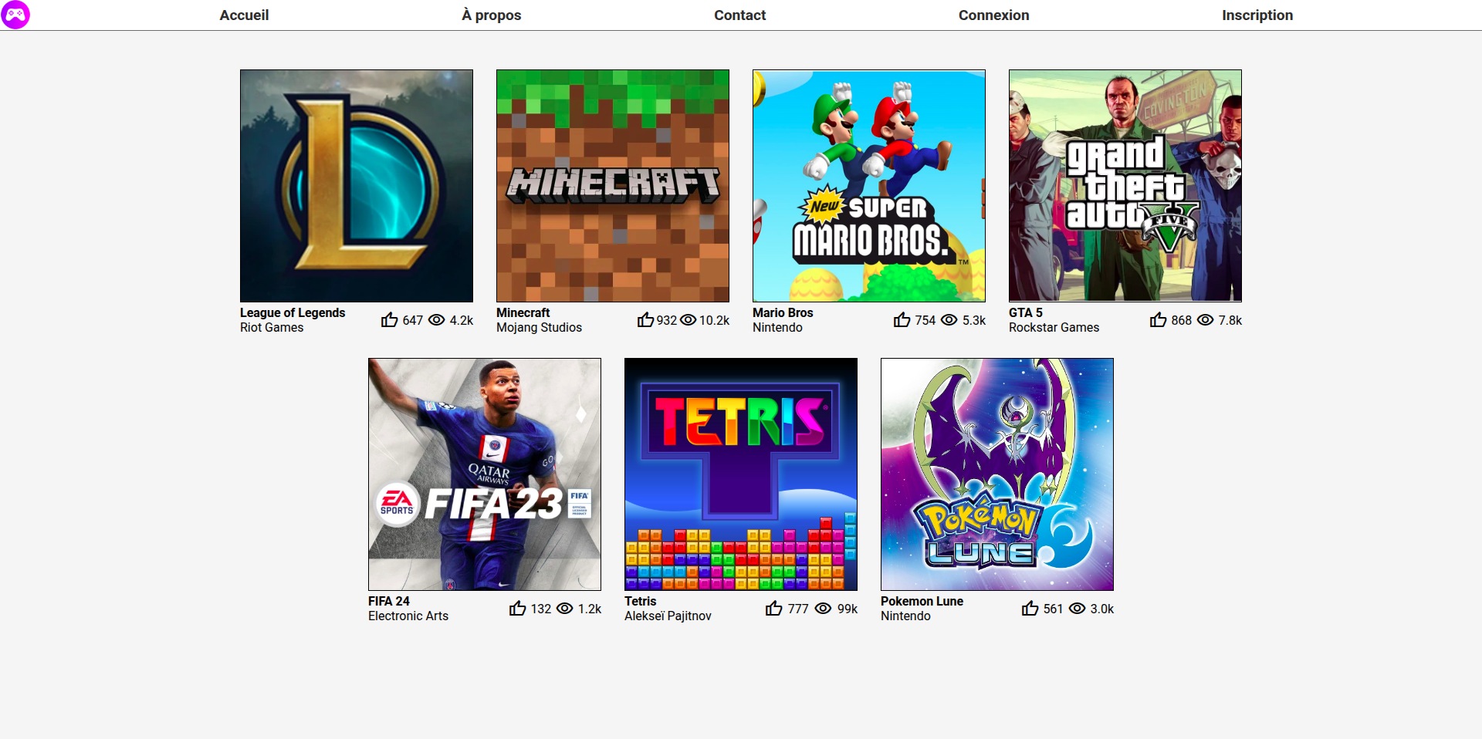The width and height of the screenshot is (1482, 739).
Task: Click the thumbs-up icon for Minecraft
Action: click(645, 320)
